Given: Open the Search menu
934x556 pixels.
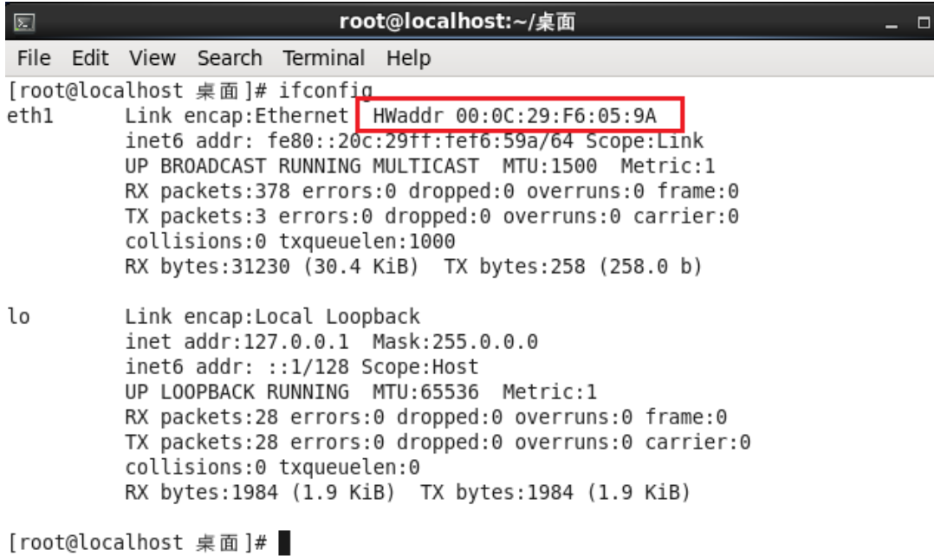Looking at the screenshot, I should pyautogui.click(x=230, y=58).
